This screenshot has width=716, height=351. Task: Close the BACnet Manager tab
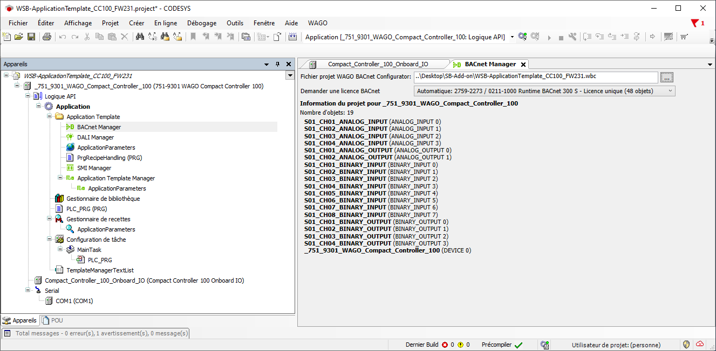[x=523, y=65]
